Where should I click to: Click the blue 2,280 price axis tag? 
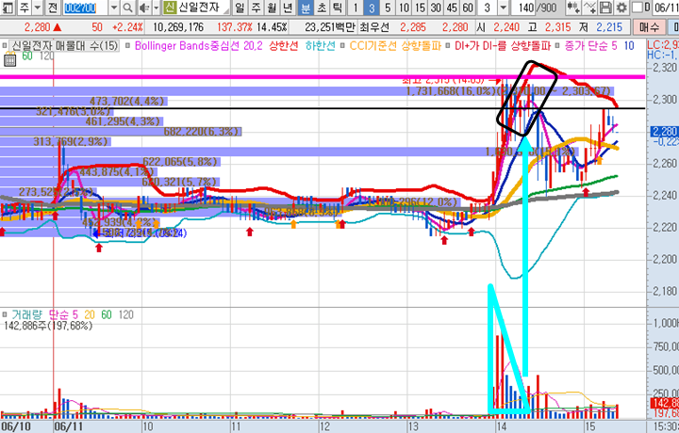[665, 132]
